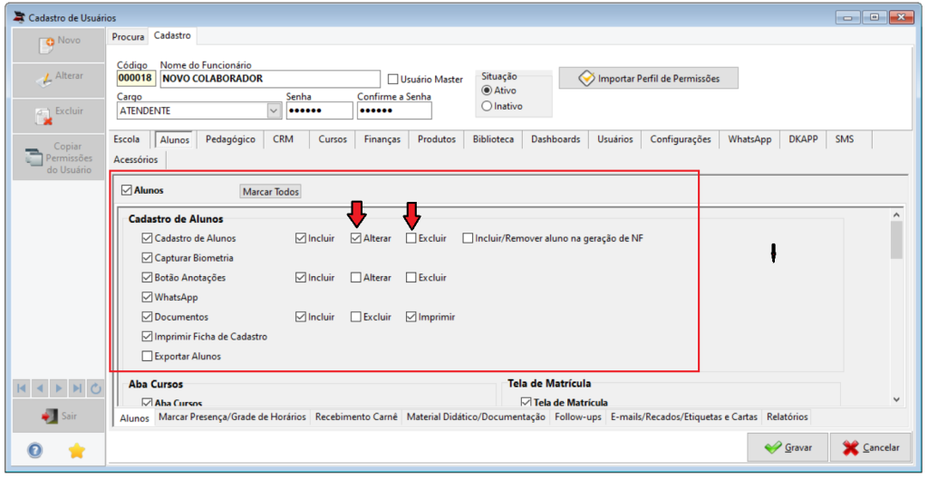This screenshot has height=478, width=928.
Task: Click Importar Perfil de Permissões button
Action: pos(649,78)
